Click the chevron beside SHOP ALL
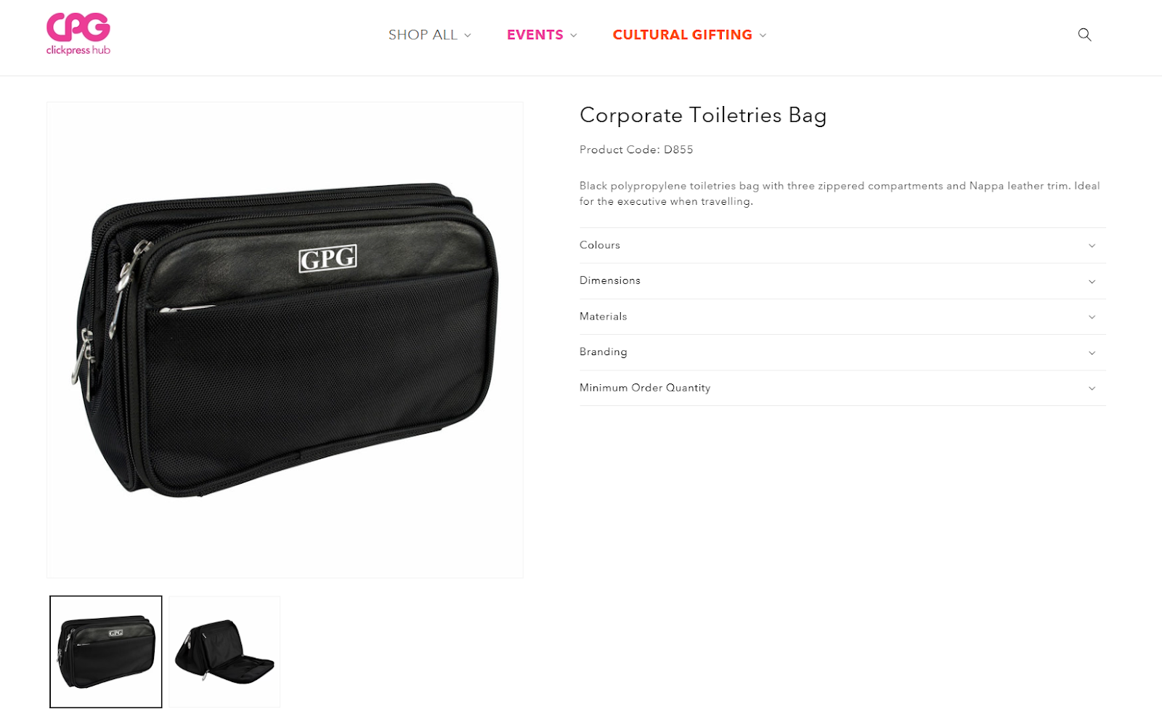This screenshot has height=714, width=1162. click(x=468, y=35)
